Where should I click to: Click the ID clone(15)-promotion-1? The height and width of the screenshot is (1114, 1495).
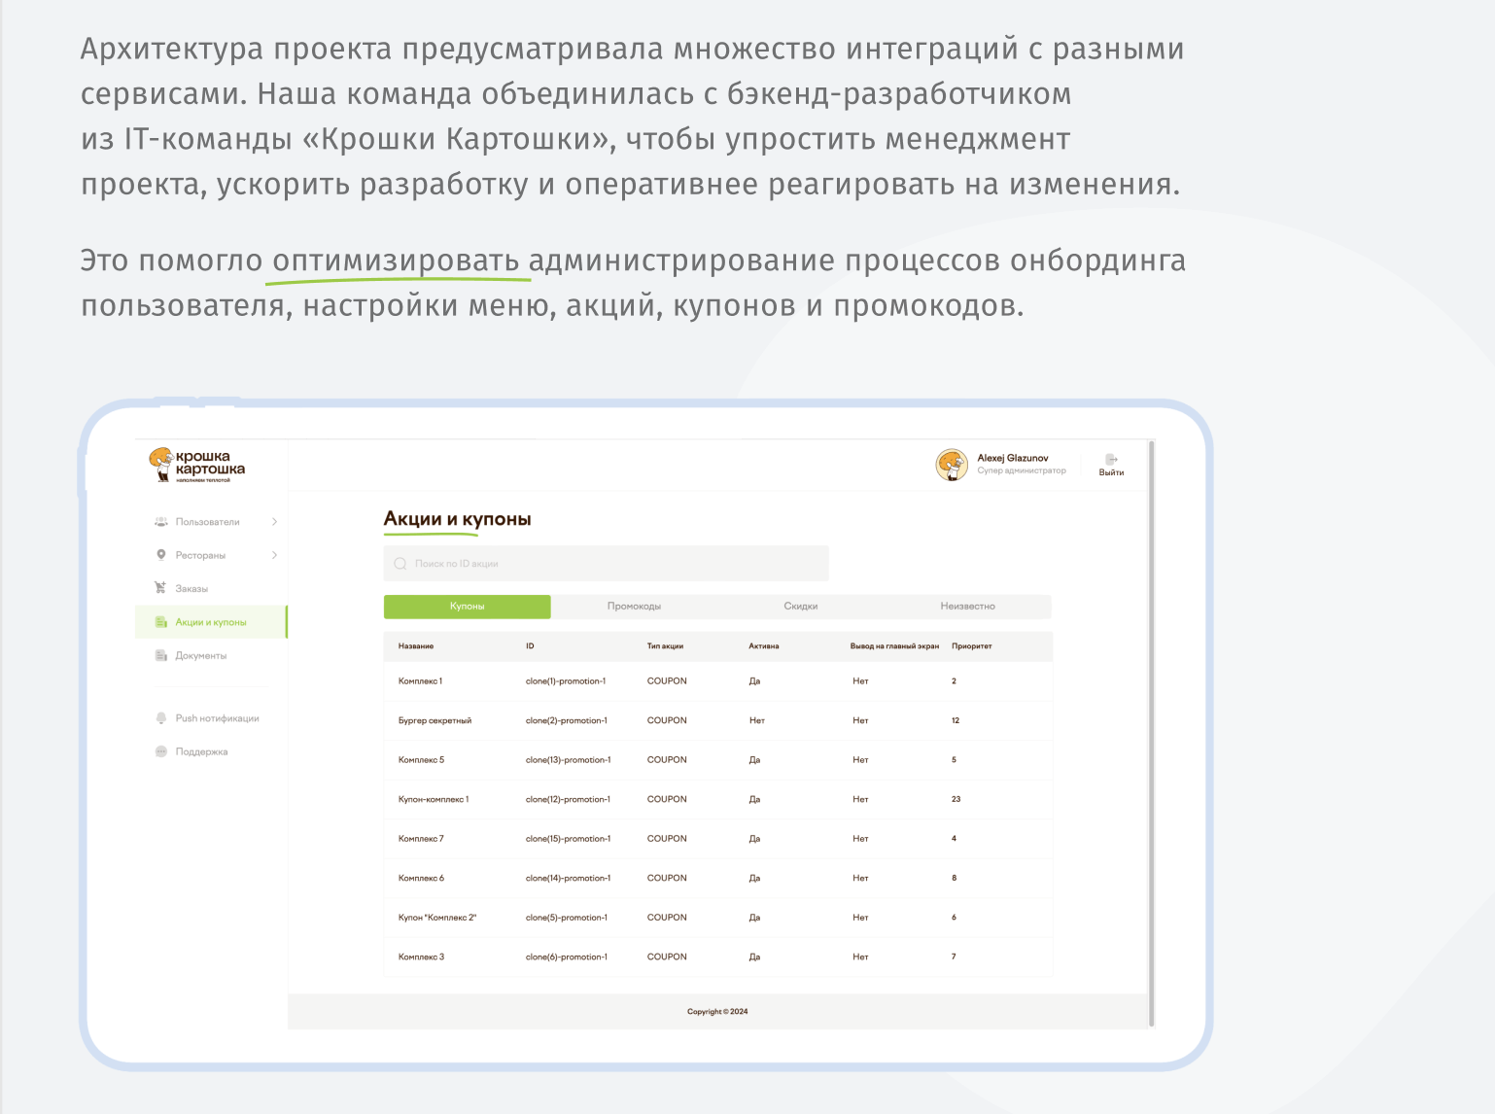point(569,839)
